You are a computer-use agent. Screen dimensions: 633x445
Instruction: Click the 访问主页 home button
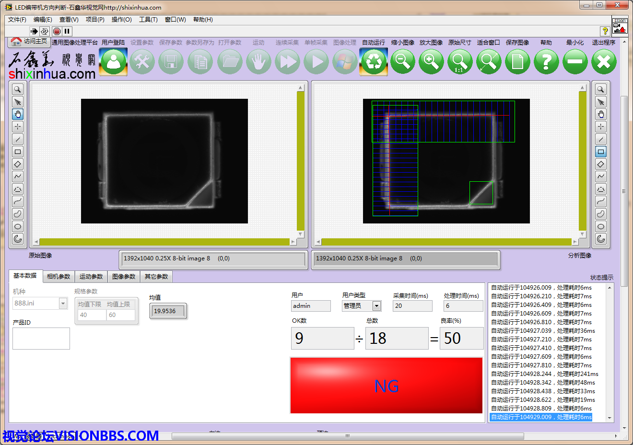point(30,42)
